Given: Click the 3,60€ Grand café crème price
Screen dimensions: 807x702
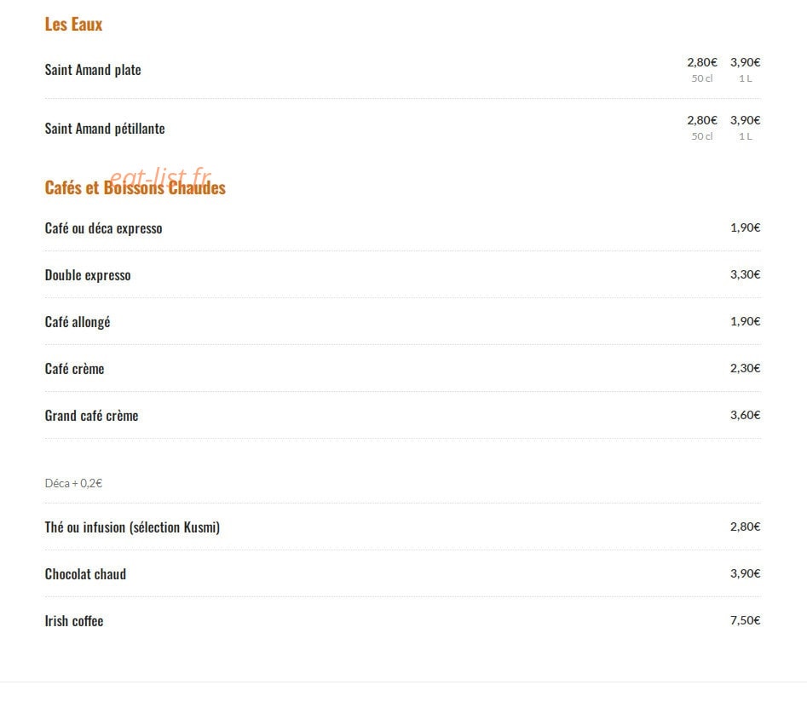Looking at the screenshot, I should click(746, 415).
